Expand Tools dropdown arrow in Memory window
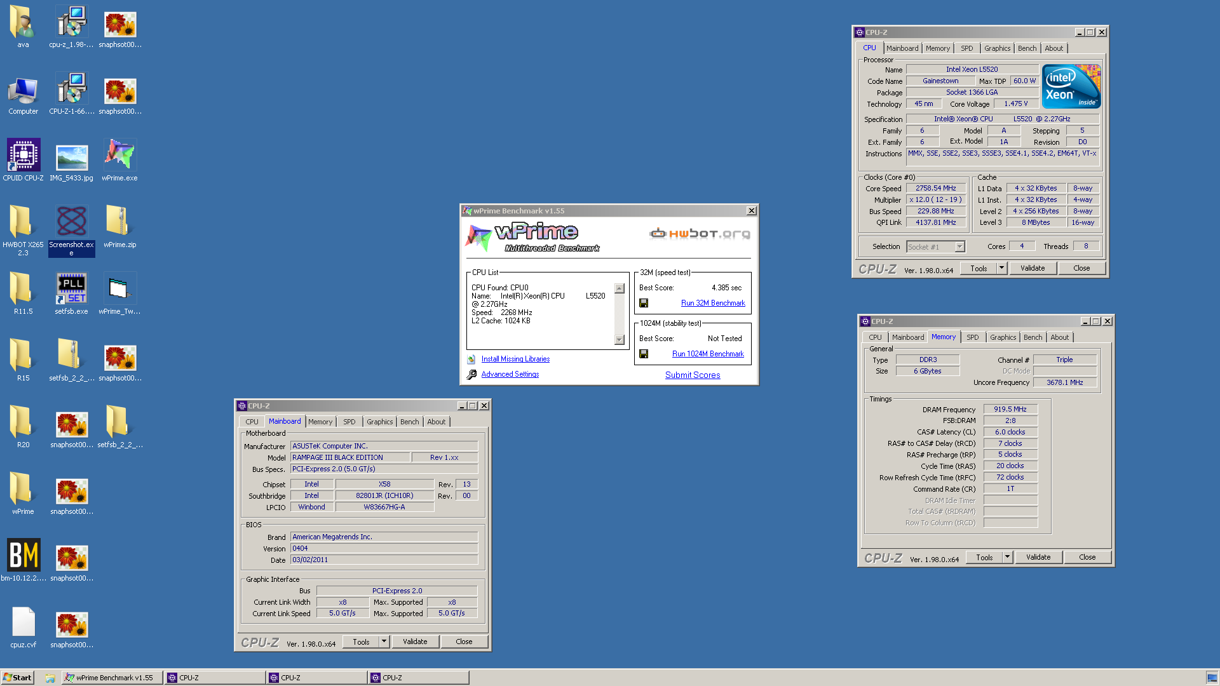Screen dimensions: 1220x686 tap(1008, 557)
